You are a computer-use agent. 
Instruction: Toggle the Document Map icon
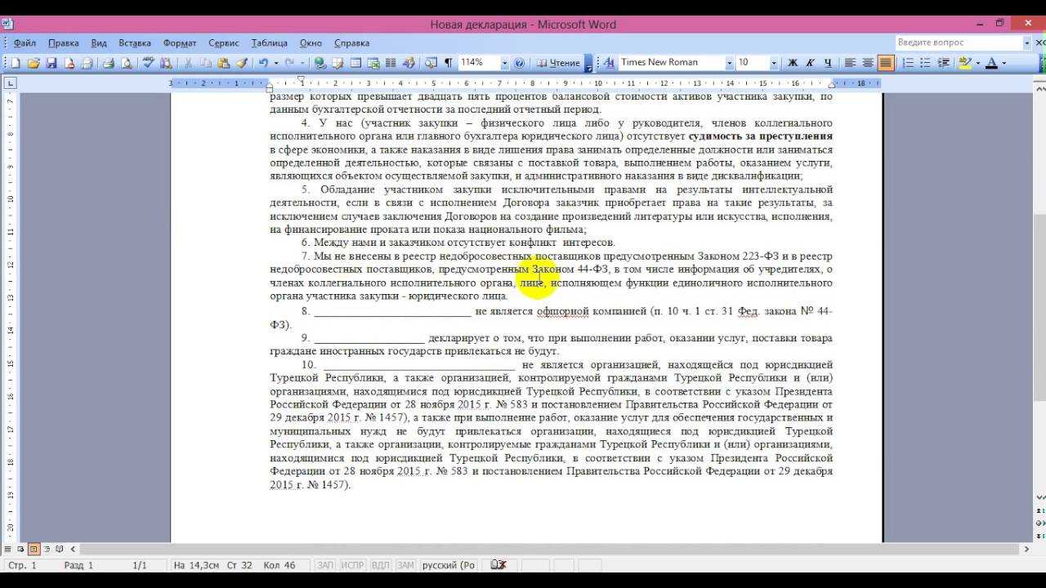pos(431,63)
